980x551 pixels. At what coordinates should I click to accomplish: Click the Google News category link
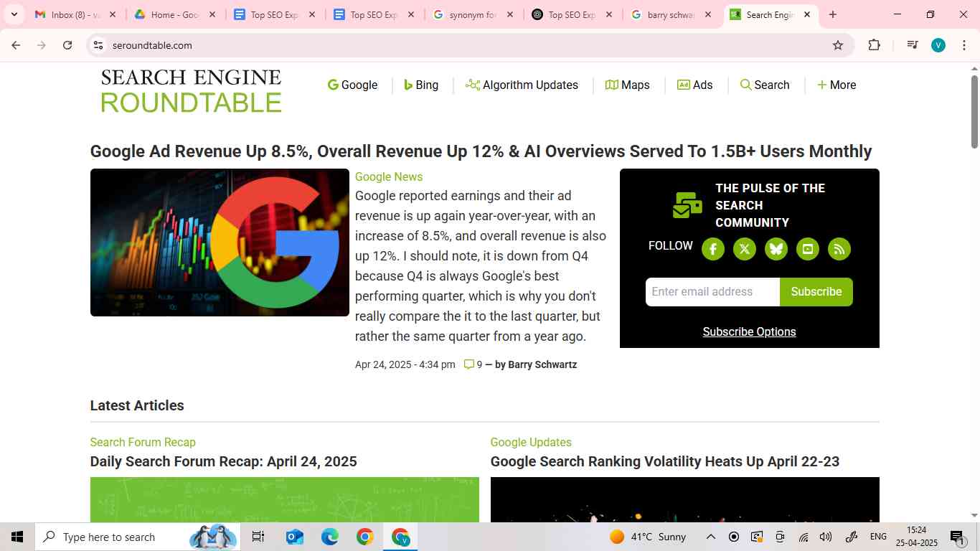pyautogui.click(x=388, y=176)
